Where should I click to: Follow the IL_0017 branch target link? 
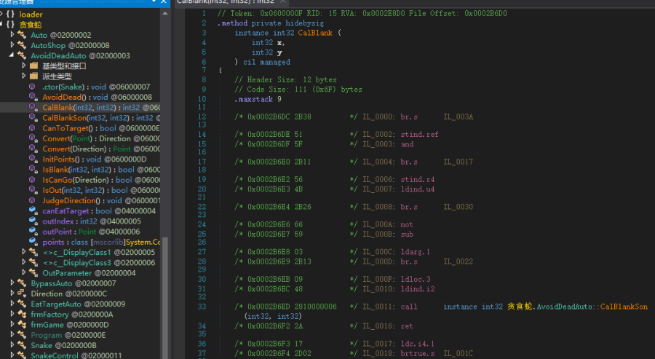(458, 162)
